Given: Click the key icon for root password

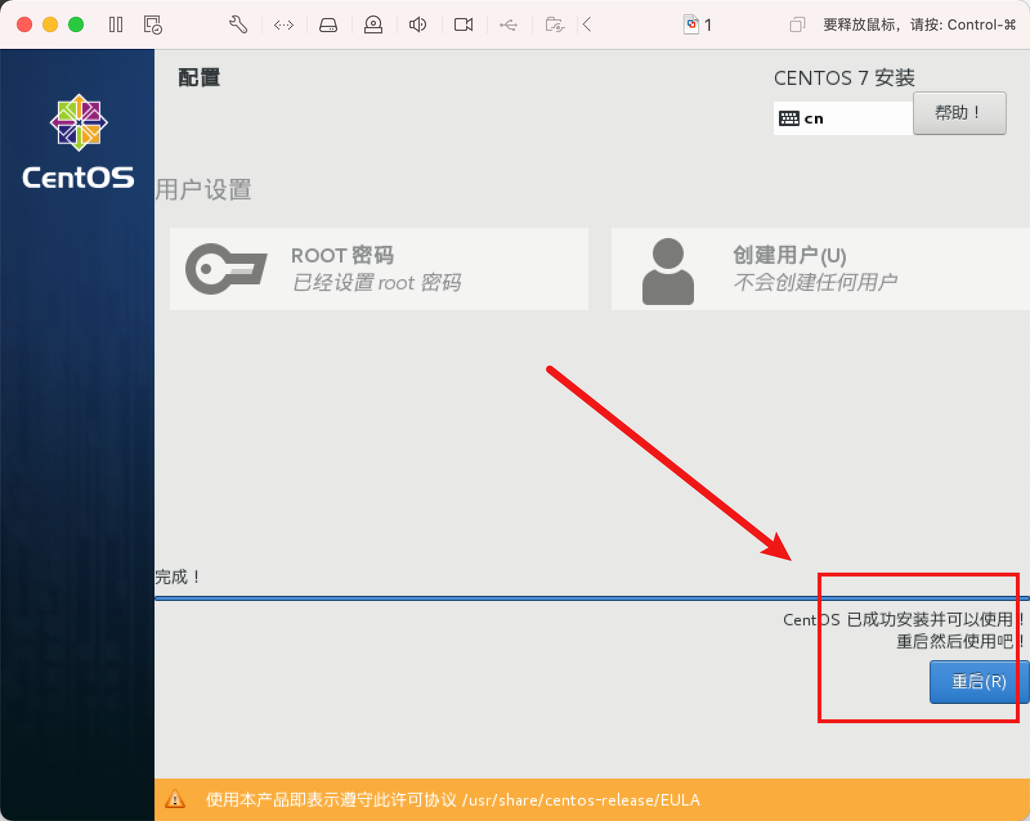Looking at the screenshot, I should coord(226,269).
